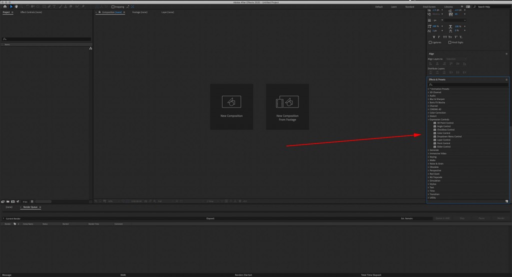The width and height of the screenshot is (512, 277).
Task: Switch to the Learn workspace
Action: (394, 6)
